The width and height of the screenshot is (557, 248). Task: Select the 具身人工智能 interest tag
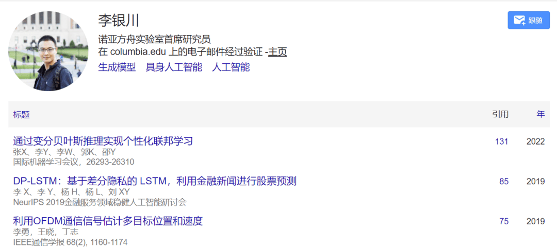point(174,67)
